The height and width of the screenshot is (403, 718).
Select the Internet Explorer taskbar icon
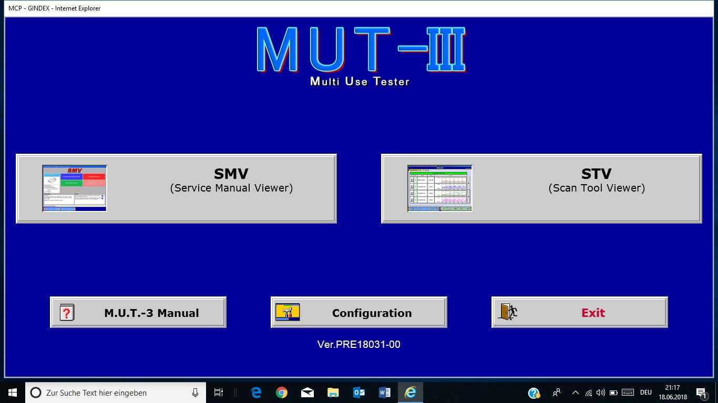tap(410, 393)
